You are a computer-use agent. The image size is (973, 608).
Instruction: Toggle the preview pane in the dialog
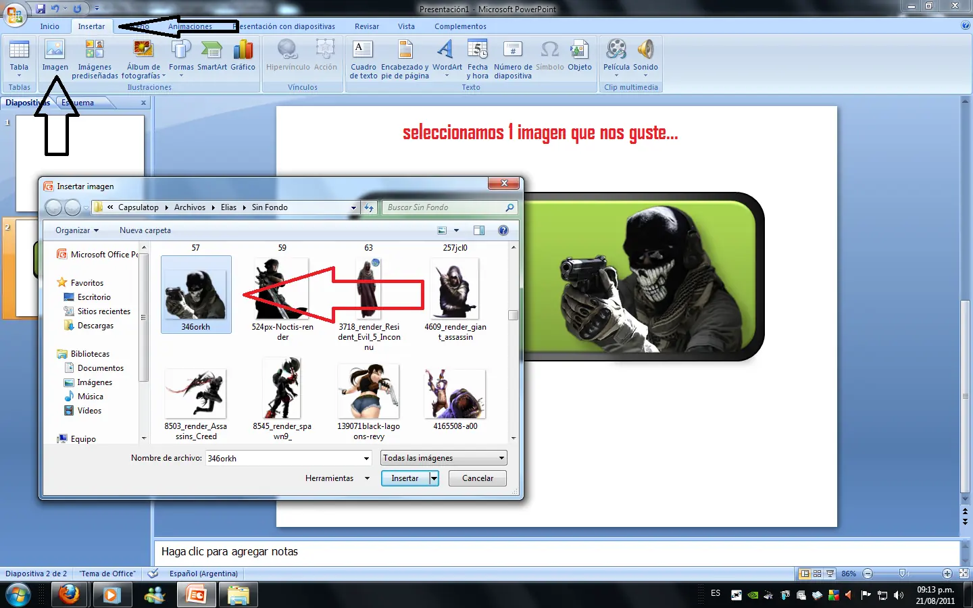479,230
